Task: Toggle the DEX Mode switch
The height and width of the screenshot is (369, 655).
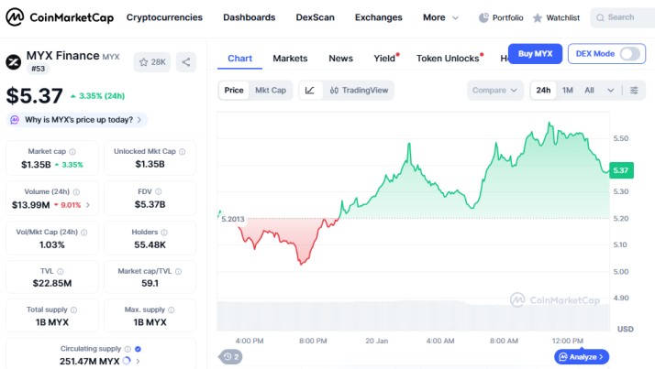Action: (x=629, y=54)
